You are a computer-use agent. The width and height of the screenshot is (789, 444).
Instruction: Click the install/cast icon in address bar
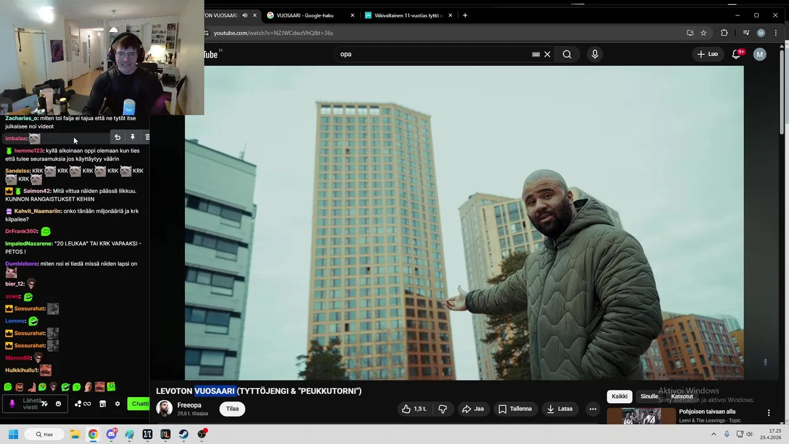click(x=690, y=33)
